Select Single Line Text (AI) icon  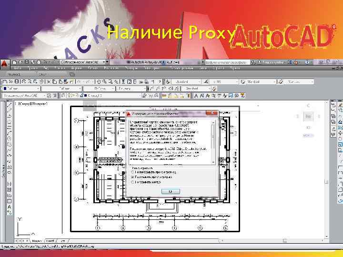pyautogui.click(x=202, y=96)
